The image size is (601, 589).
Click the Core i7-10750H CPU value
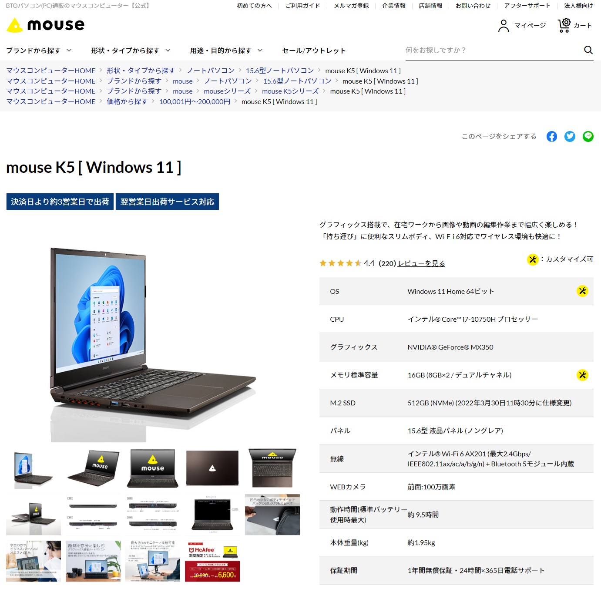[x=473, y=319]
